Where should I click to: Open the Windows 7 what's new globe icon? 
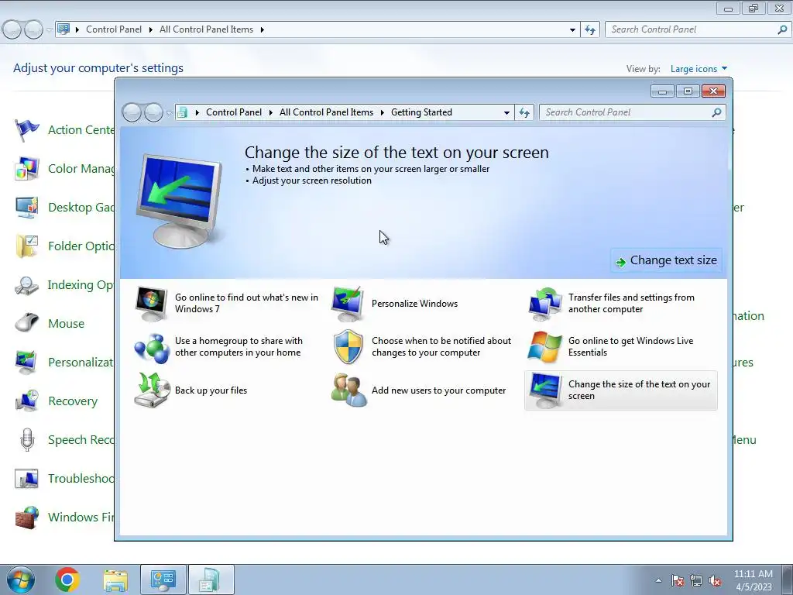pos(151,304)
